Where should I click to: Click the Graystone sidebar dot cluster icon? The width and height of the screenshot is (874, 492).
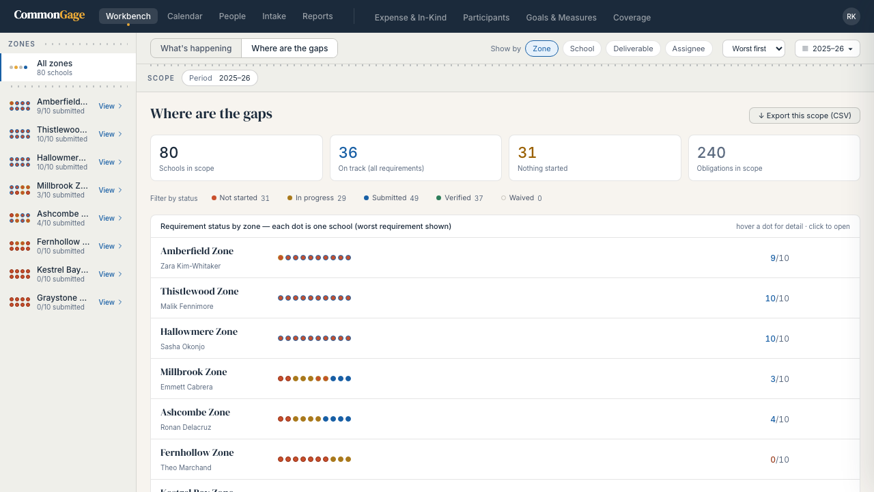(x=20, y=302)
